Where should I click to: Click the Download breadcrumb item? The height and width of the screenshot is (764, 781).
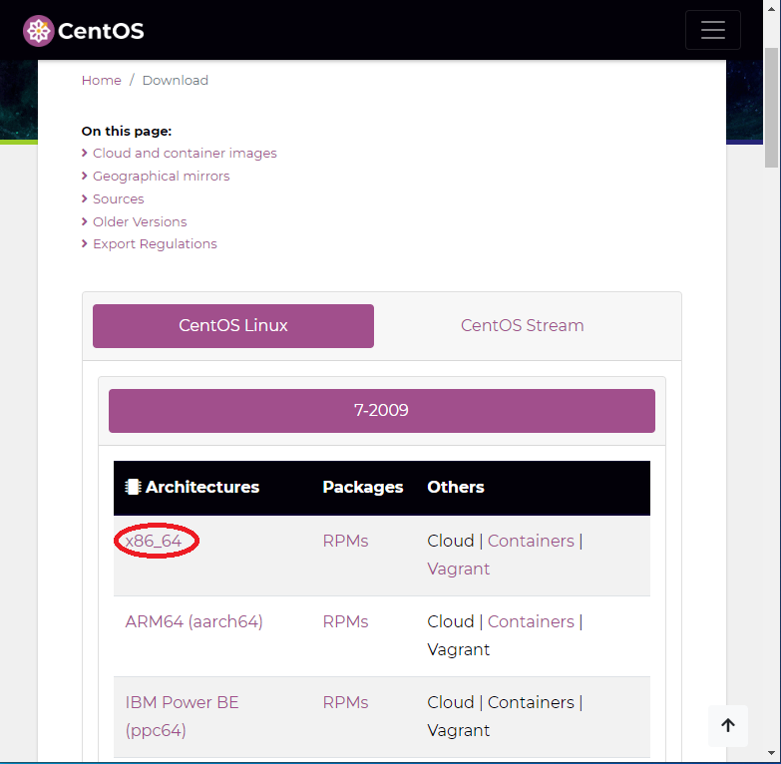coord(176,80)
